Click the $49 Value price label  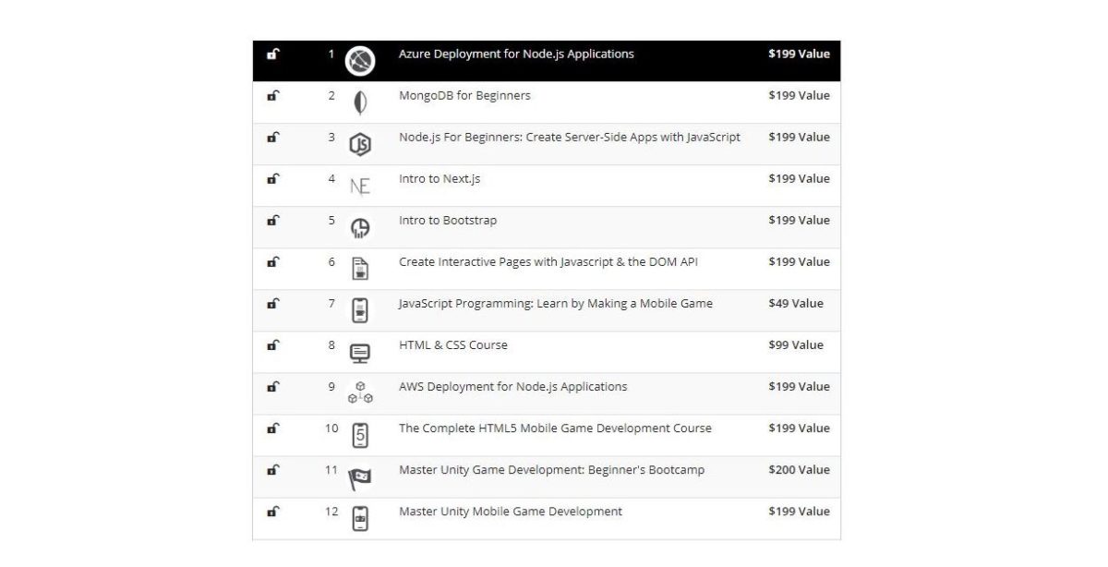[x=795, y=303]
